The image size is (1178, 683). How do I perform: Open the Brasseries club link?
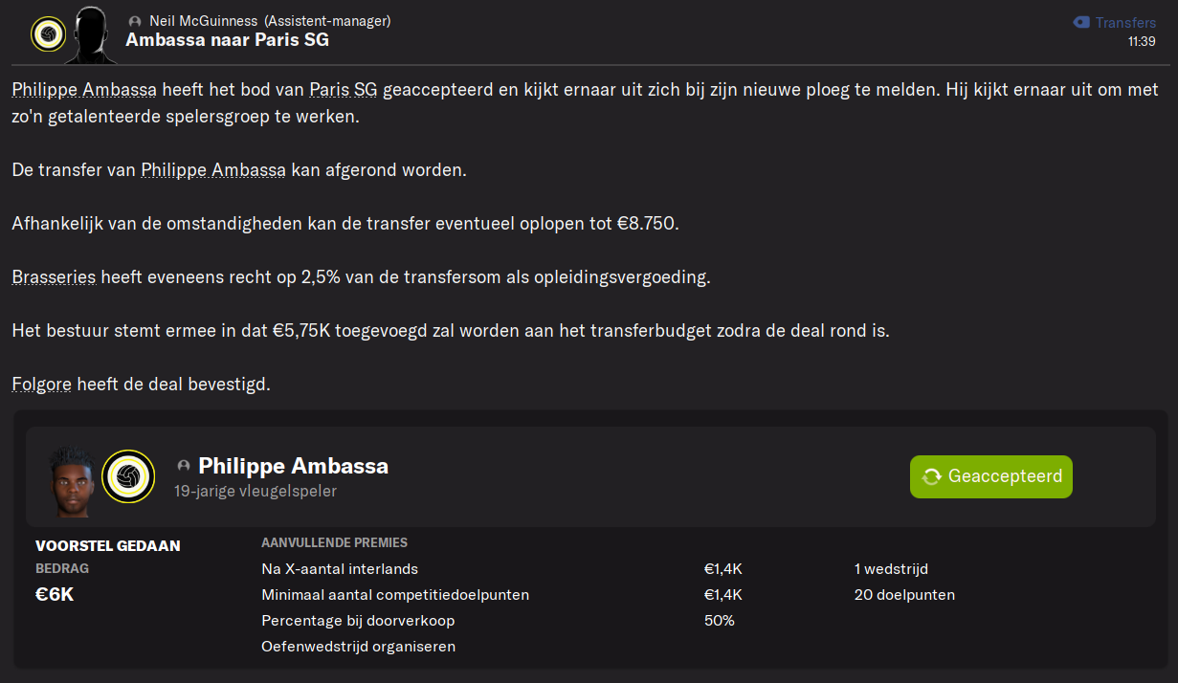(54, 277)
